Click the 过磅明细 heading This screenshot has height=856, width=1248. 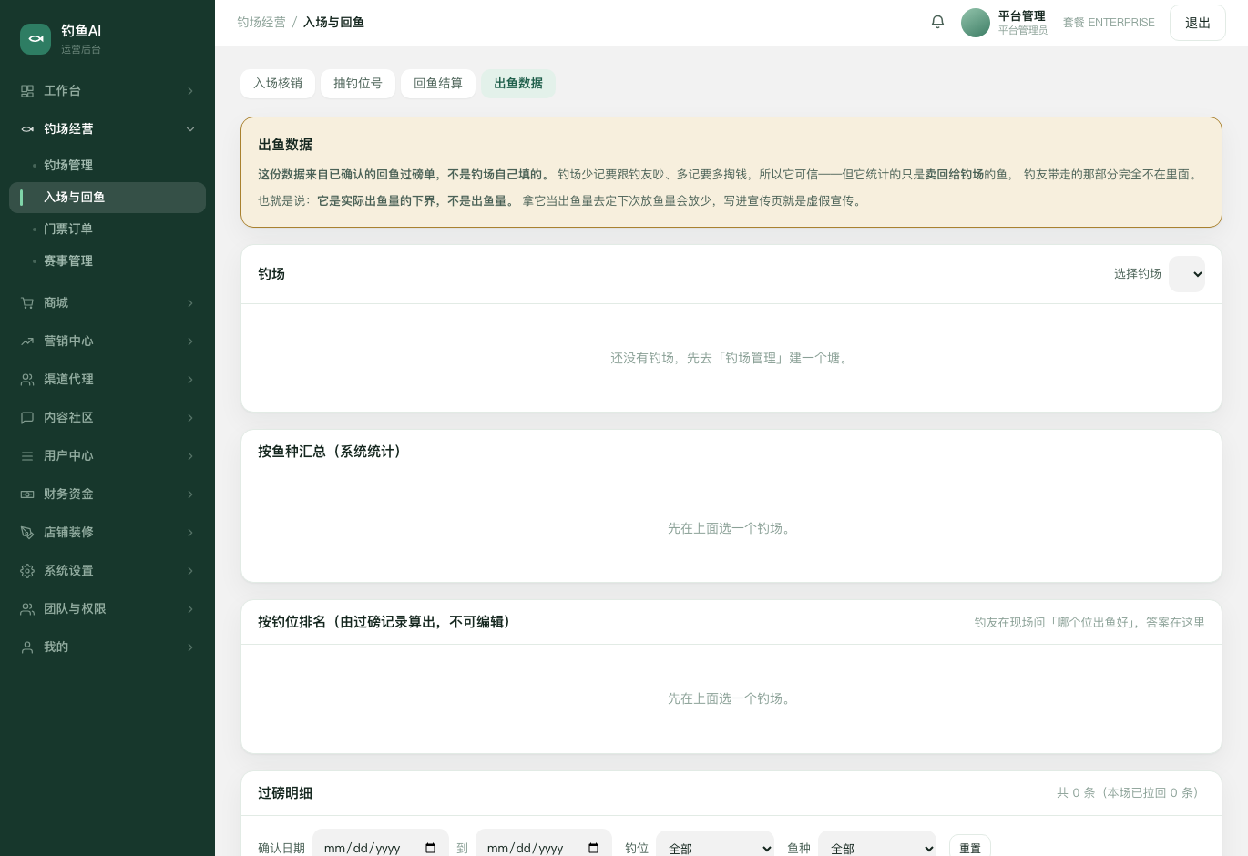(x=285, y=793)
